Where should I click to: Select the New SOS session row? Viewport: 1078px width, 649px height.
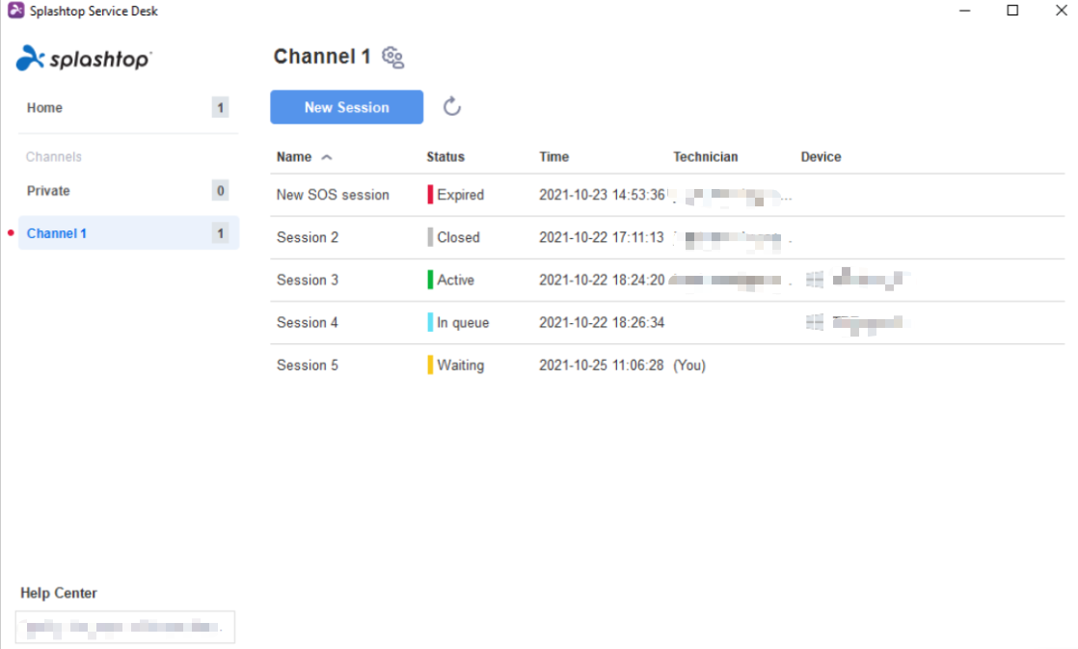point(667,195)
